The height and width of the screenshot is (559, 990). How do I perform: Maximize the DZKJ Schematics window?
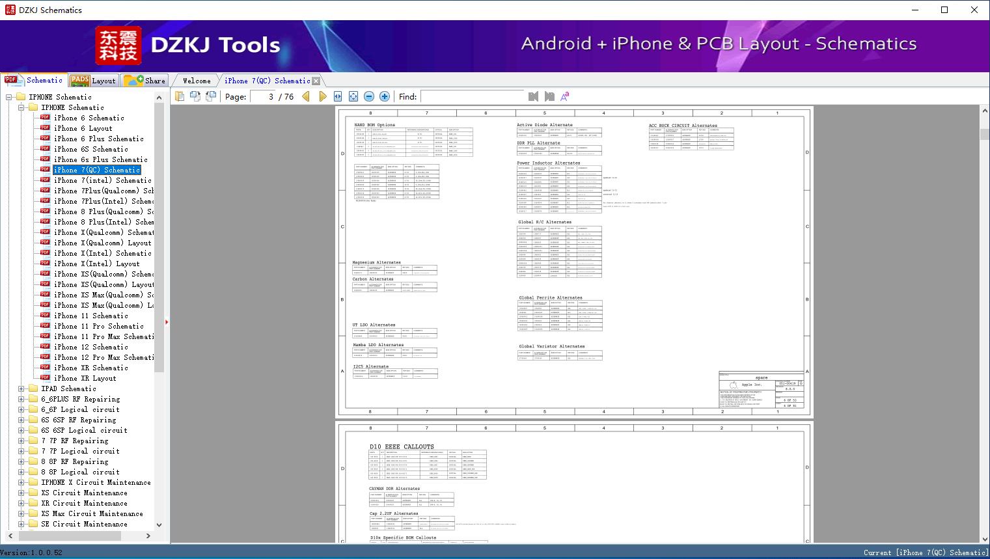pos(944,10)
